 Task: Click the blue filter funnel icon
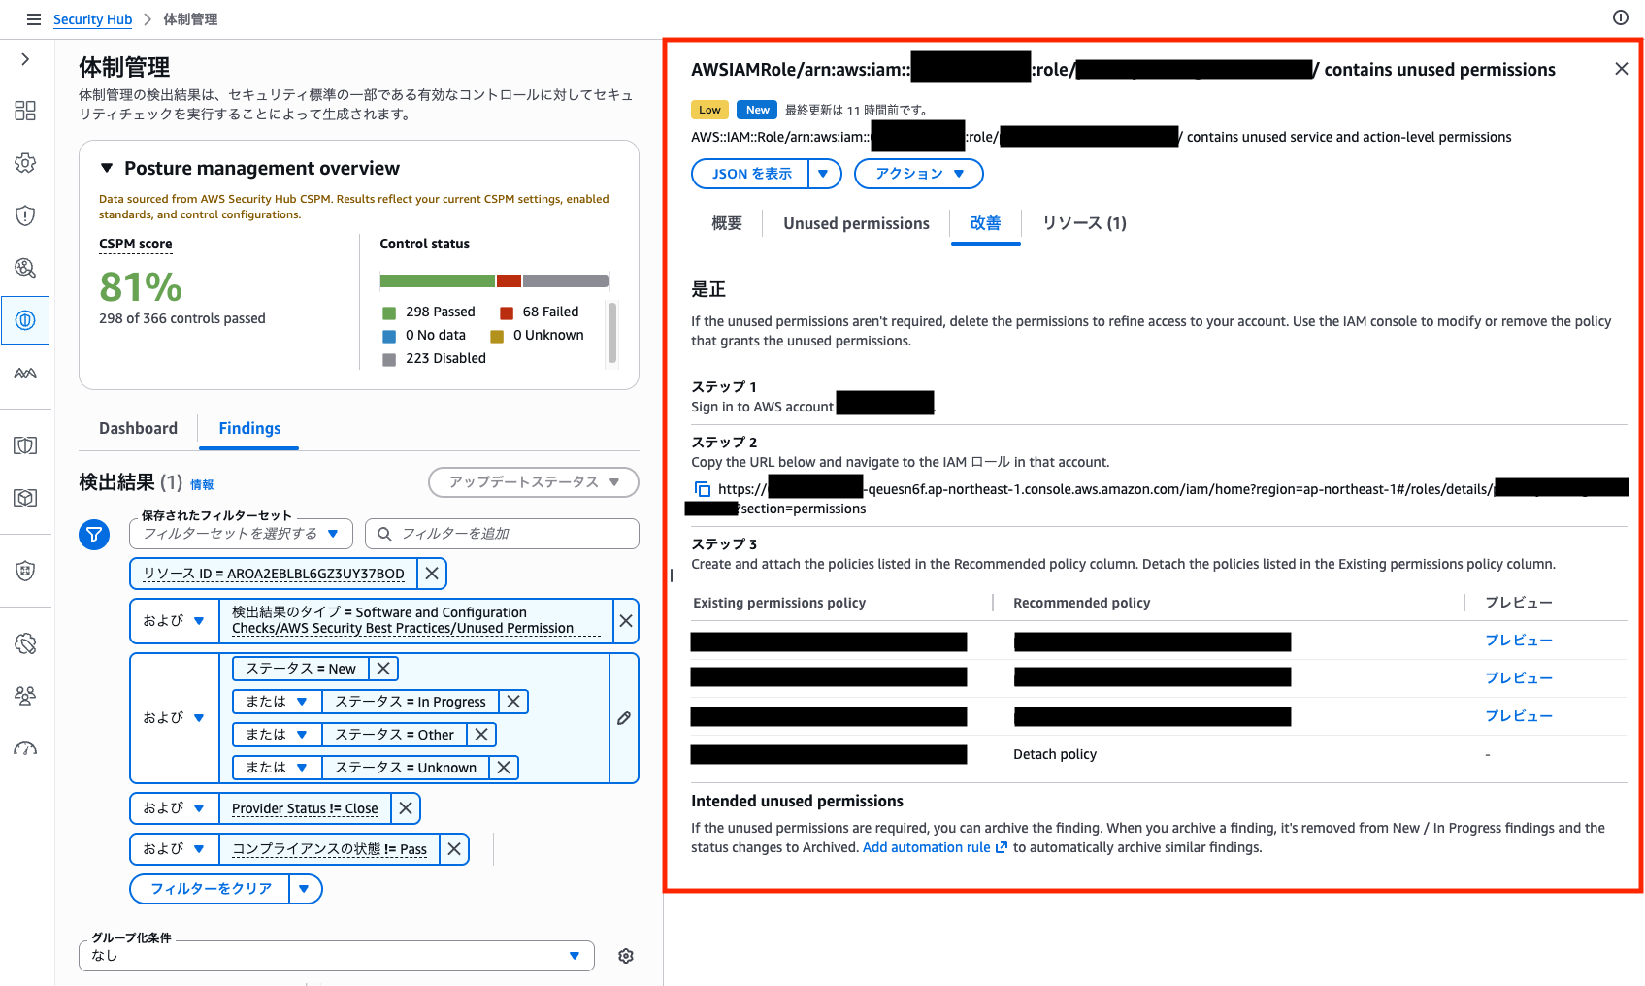pos(94,534)
